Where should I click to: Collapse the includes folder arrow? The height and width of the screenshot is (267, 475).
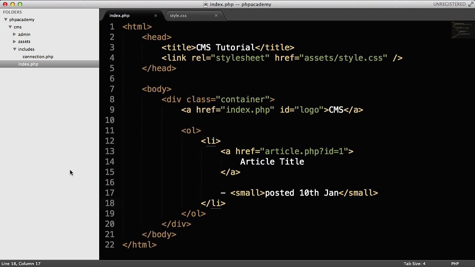tap(14, 49)
